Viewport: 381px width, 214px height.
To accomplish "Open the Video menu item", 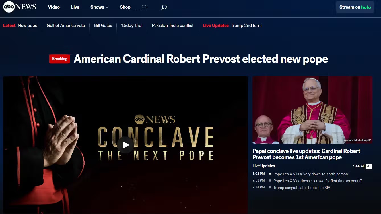I will (54, 7).
